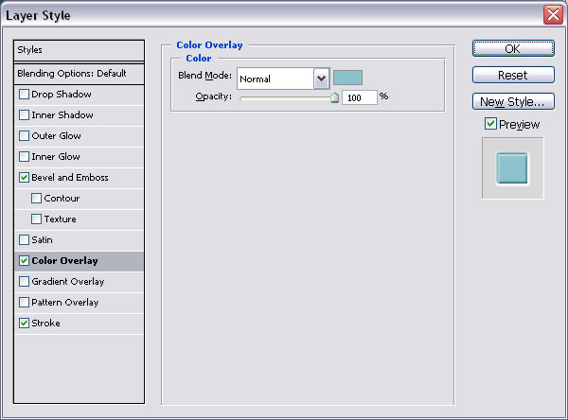Select the Texture label
The height and width of the screenshot is (420, 568).
pyautogui.click(x=61, y=219)
